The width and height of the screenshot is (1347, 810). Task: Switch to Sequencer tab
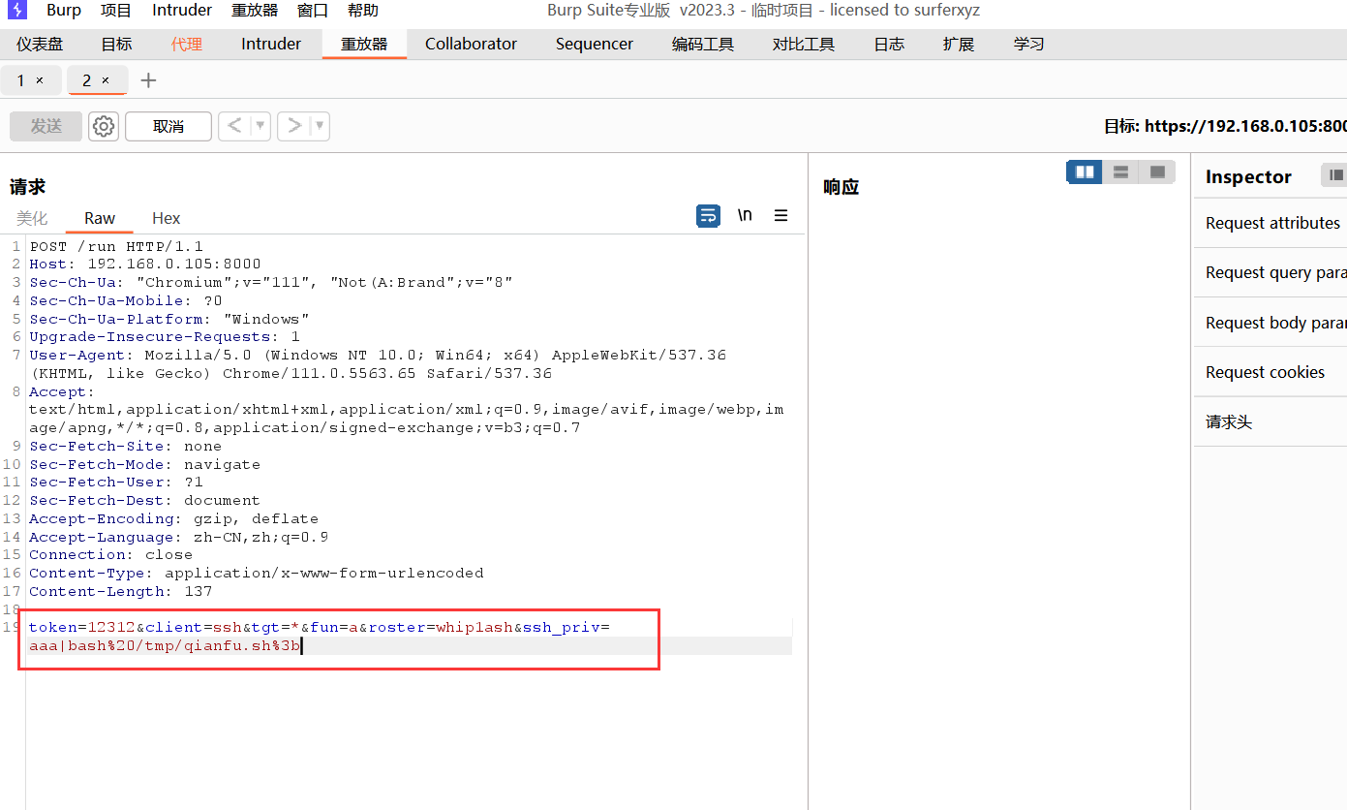(x=595, y=44)
